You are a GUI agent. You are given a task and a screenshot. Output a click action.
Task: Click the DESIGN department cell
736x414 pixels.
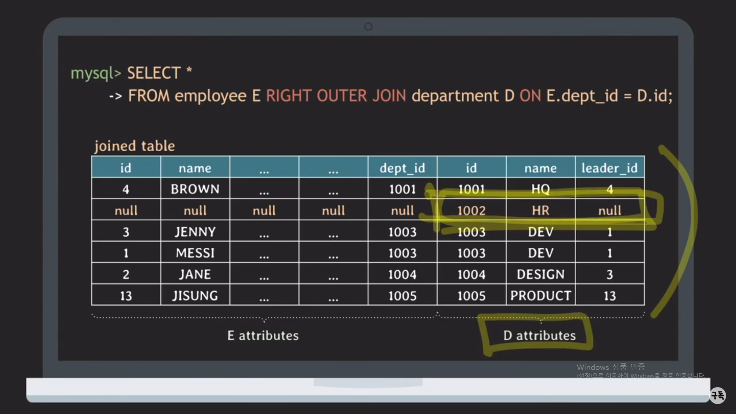tap(540, 274)
